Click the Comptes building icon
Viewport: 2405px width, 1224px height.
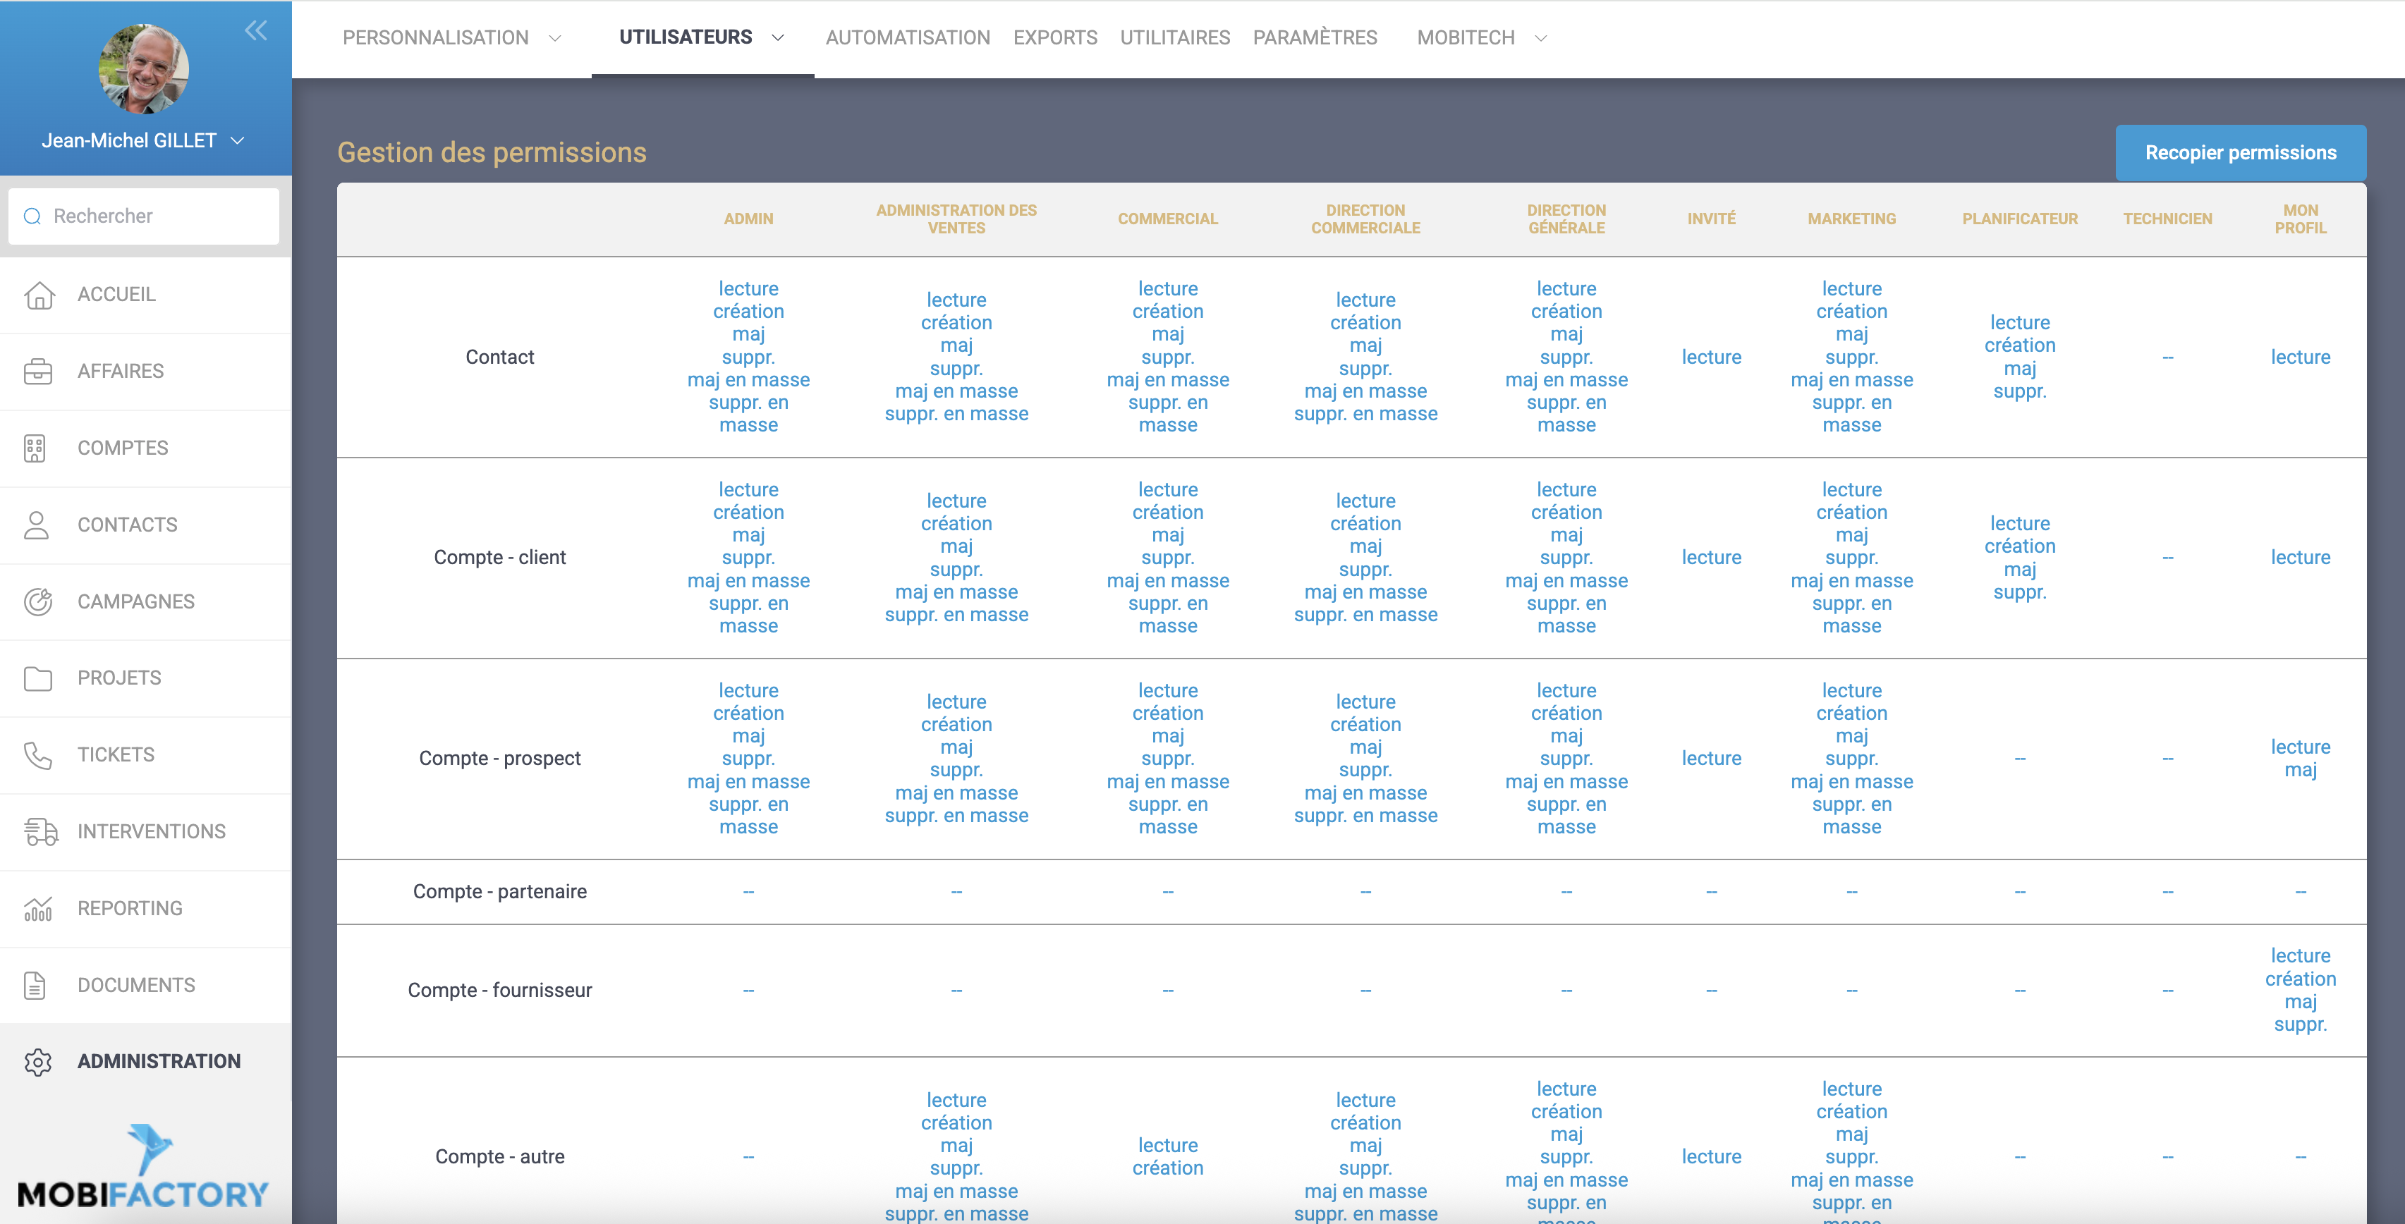point(35,448)
